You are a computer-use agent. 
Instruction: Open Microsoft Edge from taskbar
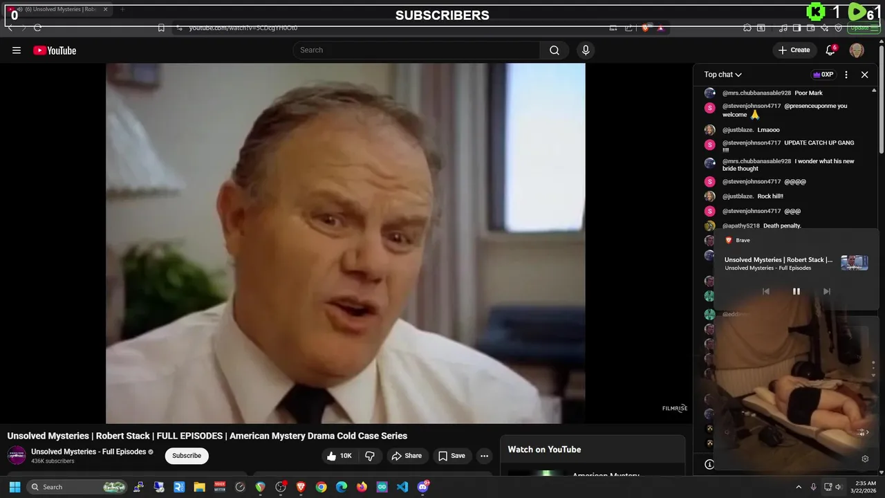(342, 487)
